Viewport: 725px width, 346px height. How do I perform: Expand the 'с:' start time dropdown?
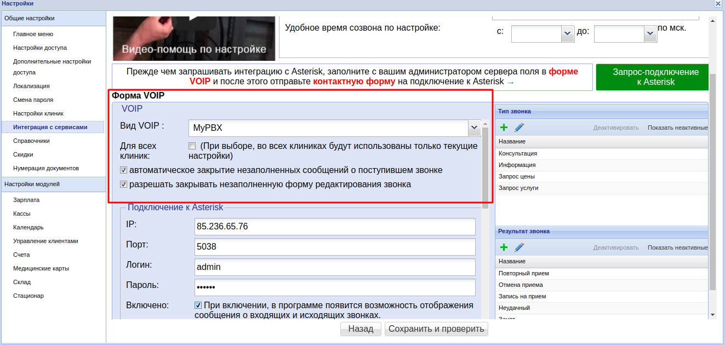(567, 34)
